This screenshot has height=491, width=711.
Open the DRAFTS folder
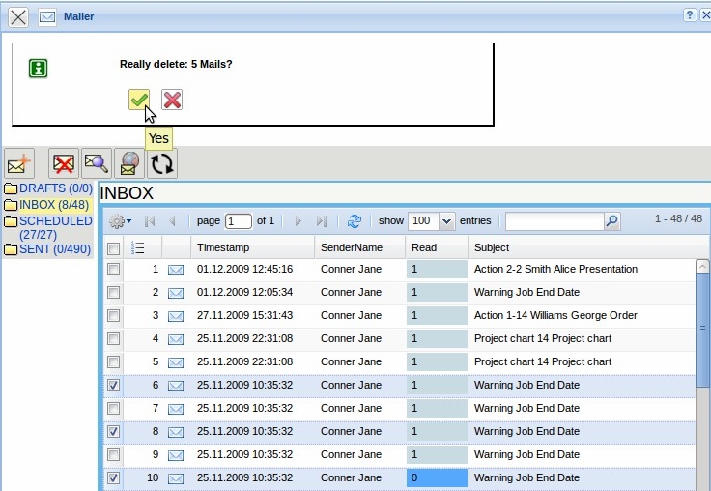click(55, 188)
